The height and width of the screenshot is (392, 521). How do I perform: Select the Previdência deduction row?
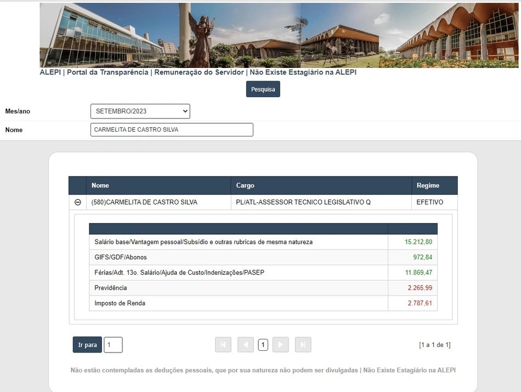[x=238, y=288]
